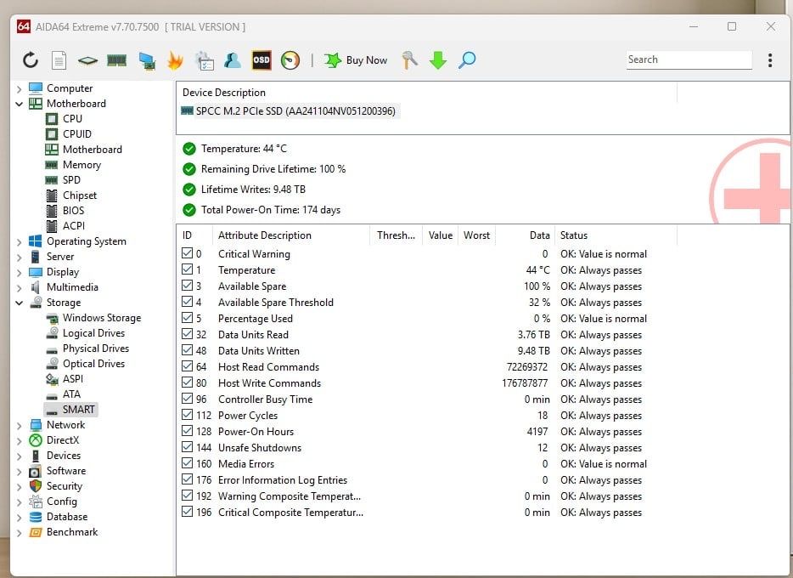Click the Refresh toolbar icon
The height and width of the screenshot is (578, 793).
click(x=31, y=60)
